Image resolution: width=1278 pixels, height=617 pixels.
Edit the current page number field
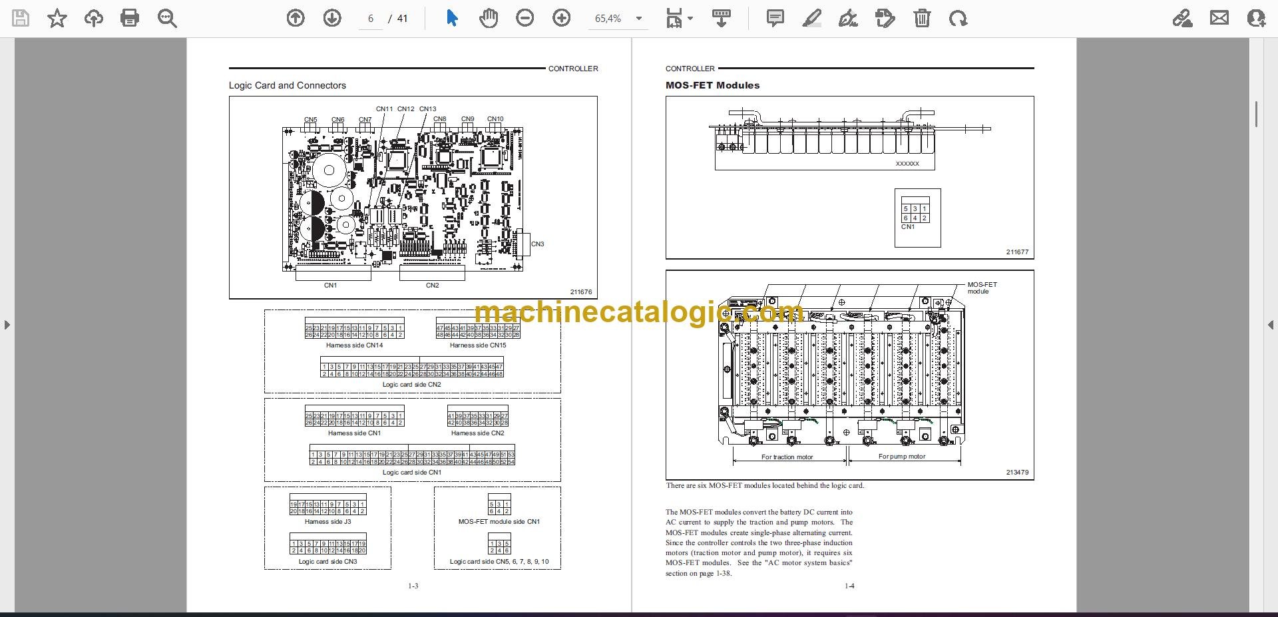(x=371, y=19)
